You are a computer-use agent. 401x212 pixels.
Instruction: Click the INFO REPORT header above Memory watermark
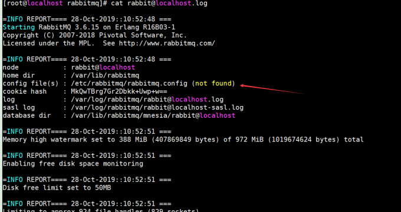[x=87, y=131]
